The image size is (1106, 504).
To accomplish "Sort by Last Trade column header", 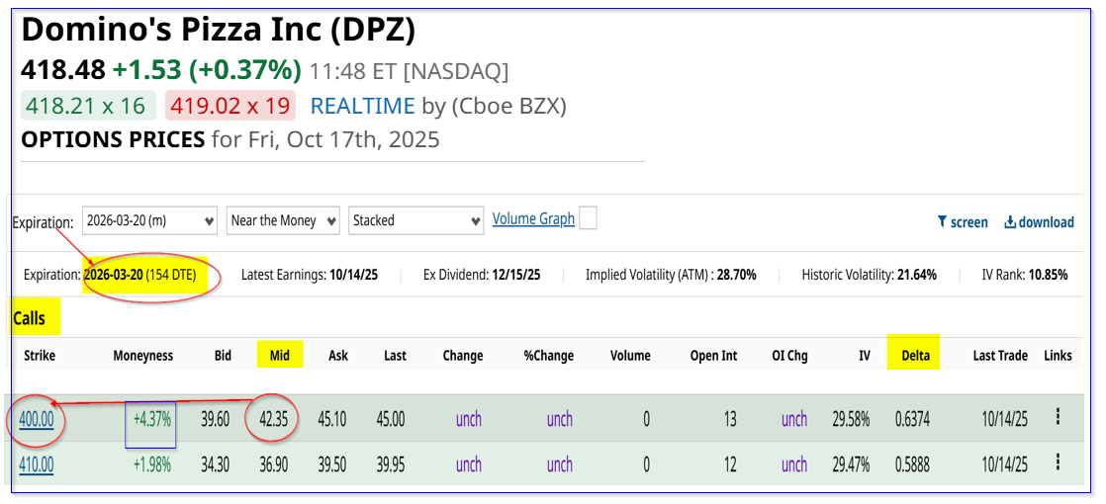I will tap(1000, 356).
